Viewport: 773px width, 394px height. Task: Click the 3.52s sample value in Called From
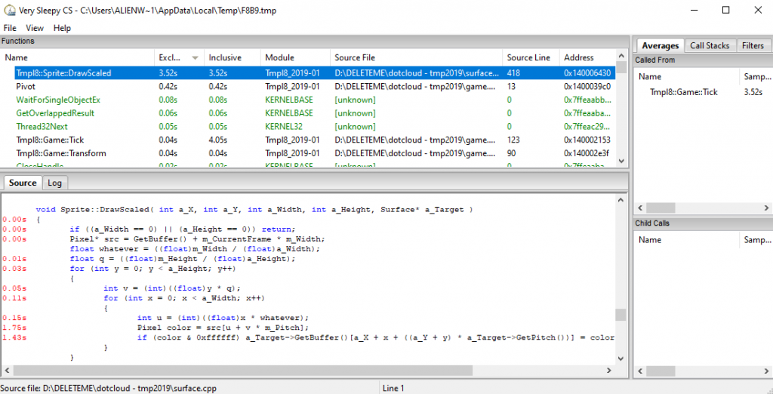pos(753,92)
